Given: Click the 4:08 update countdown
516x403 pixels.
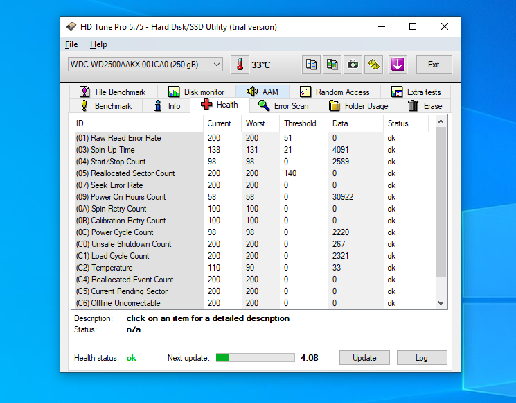Looking at the screenshot, I should click(x=310, y=357).
